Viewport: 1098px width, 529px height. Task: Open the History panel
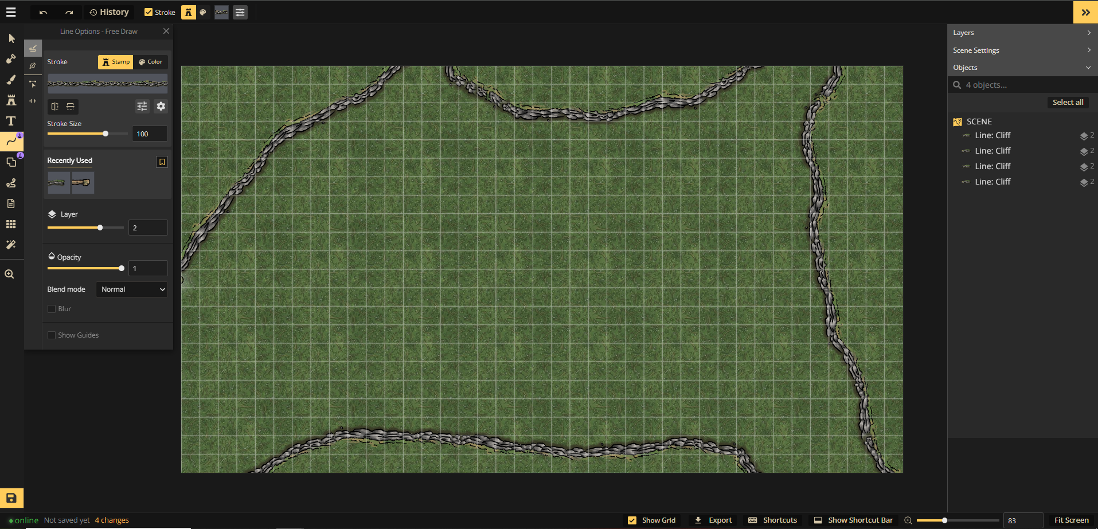tap(109, 12)
